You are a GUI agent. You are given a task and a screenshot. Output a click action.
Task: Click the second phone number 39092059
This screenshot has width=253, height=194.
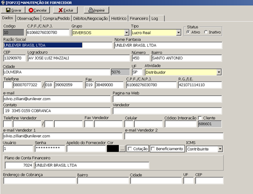tap(68, 85)
